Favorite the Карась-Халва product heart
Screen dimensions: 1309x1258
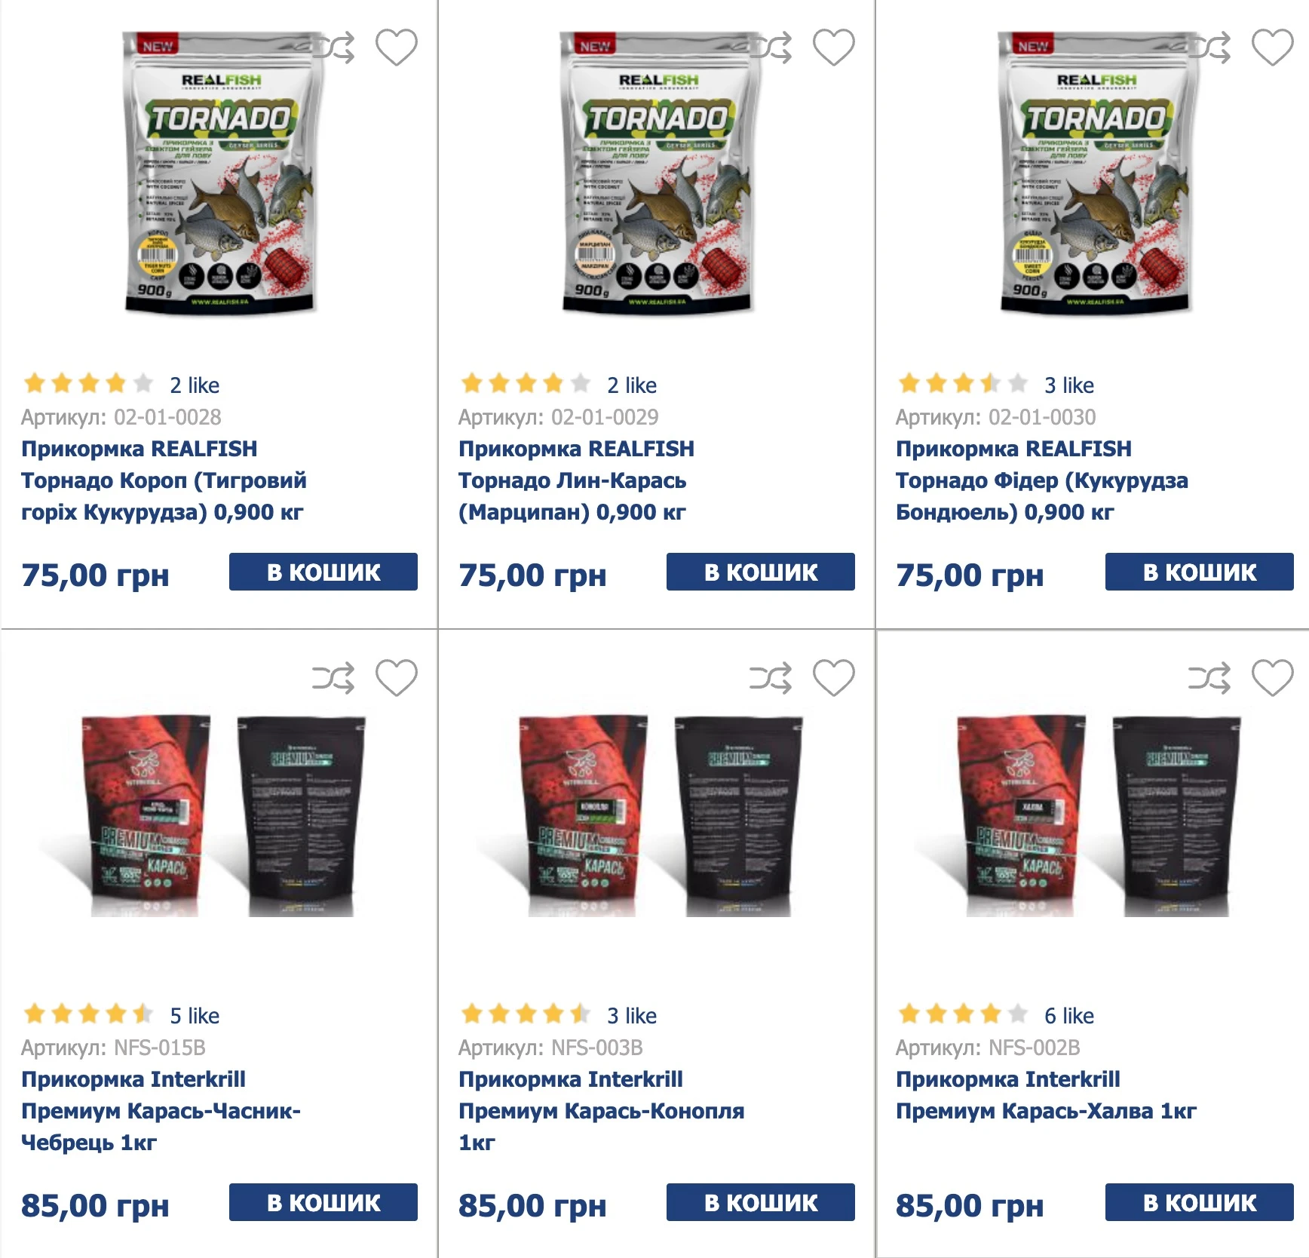click(1273, 678)
